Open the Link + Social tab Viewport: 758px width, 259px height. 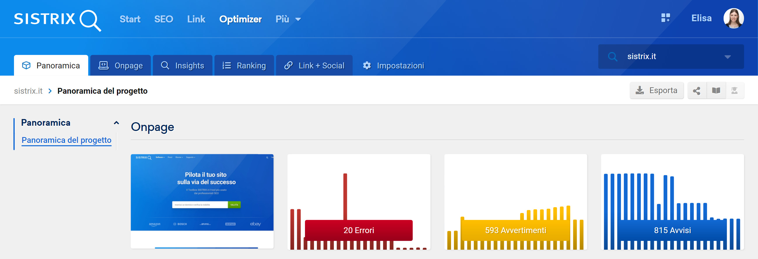[x=314, y=65]
